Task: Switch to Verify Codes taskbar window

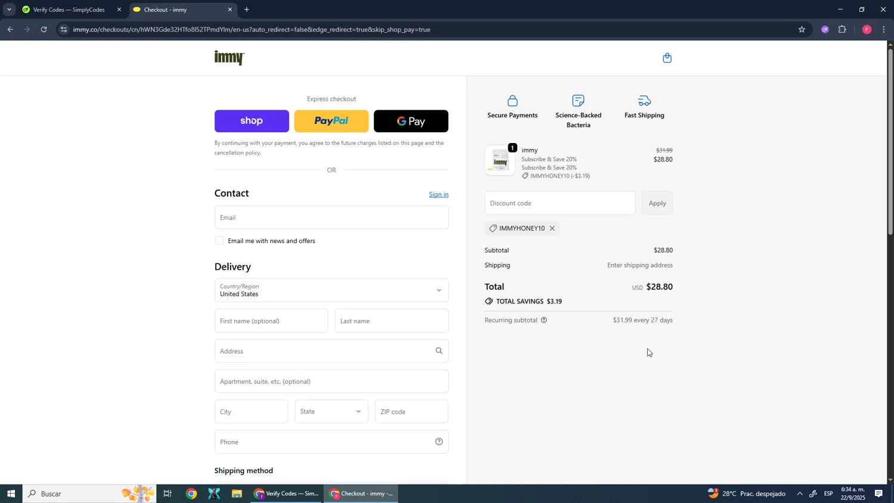Action: coord(286,493)
